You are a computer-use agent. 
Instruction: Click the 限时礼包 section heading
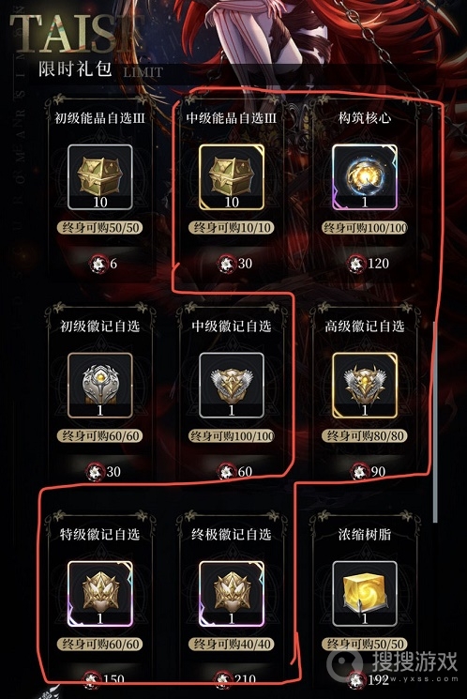click(x=75, y=69)
